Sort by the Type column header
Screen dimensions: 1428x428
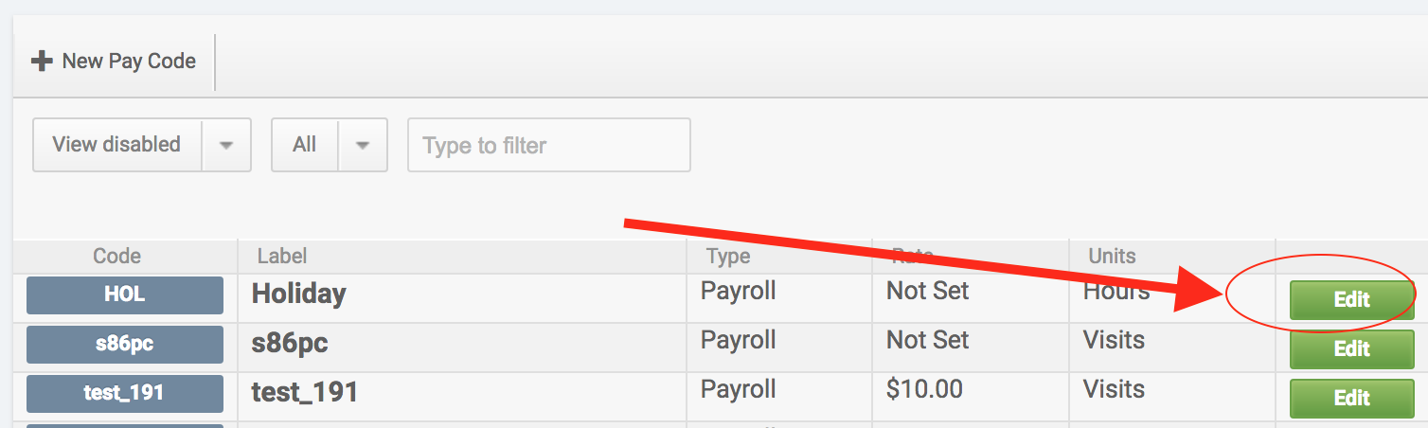click(x=728, y=256)
